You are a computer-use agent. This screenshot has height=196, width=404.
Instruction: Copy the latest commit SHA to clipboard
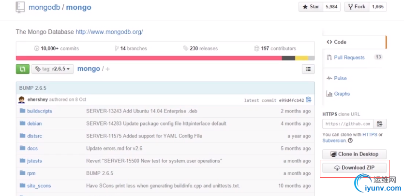point(308,100)
